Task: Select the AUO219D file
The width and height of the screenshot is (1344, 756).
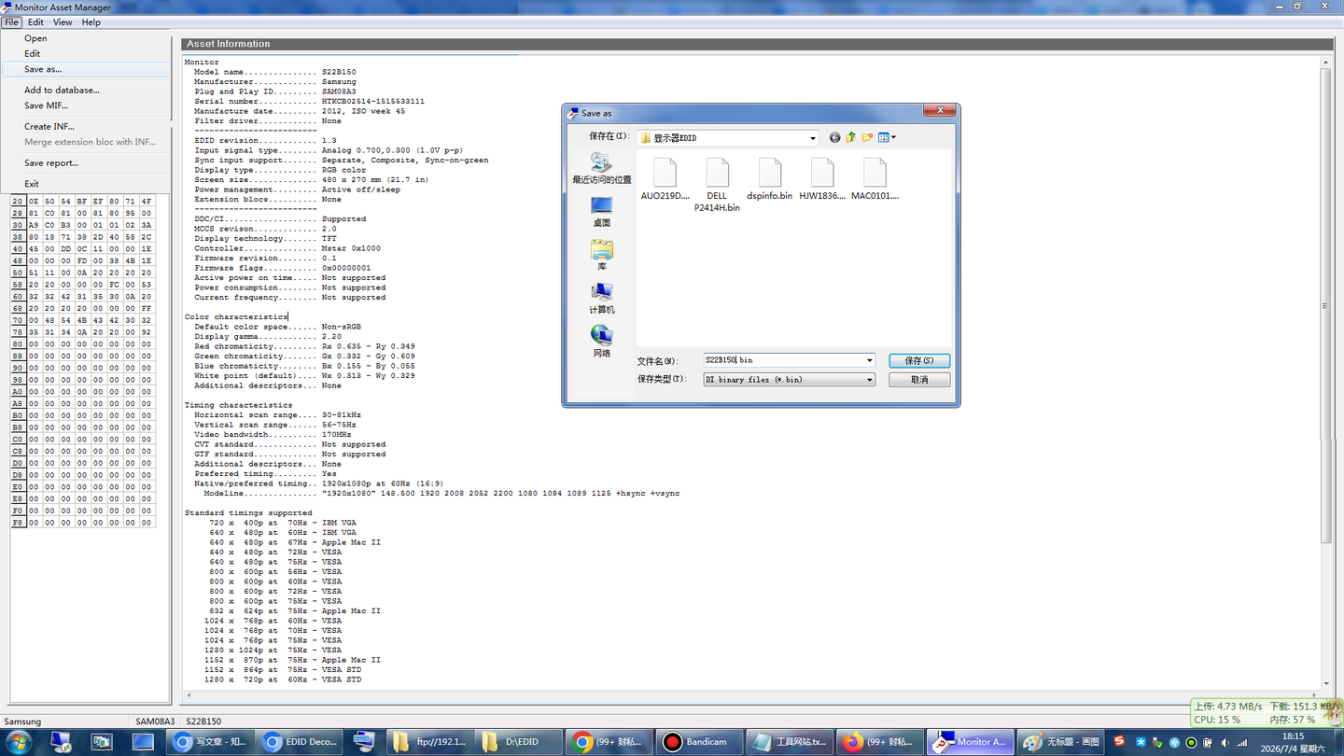Action: [x=665, y=179]
